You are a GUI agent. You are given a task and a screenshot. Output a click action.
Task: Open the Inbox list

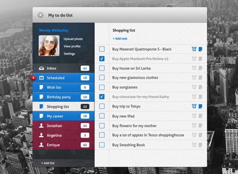(x=63, y=68)
